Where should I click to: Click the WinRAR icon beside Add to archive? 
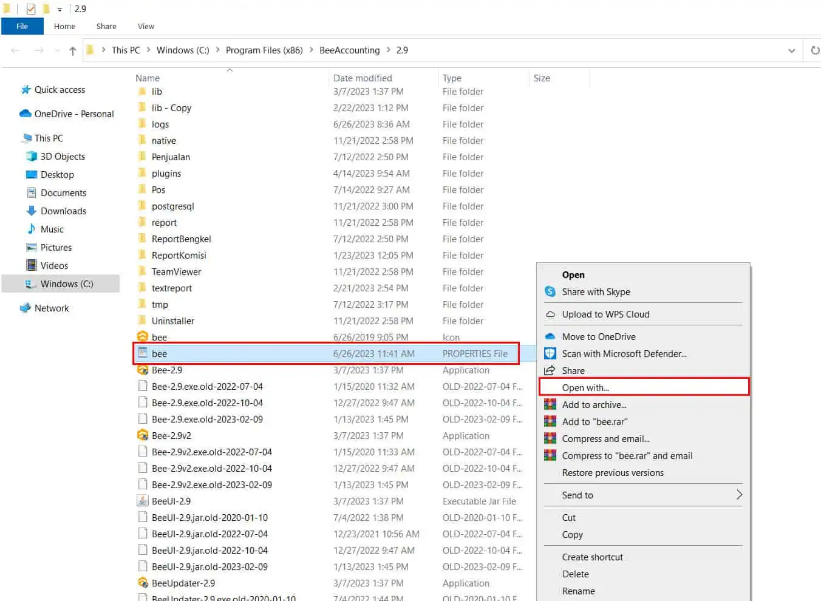tap(550, 404)
